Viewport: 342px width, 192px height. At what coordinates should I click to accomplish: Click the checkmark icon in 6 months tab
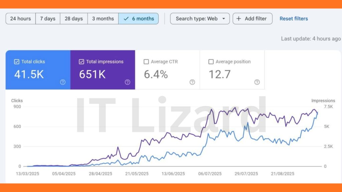point(126,19)
